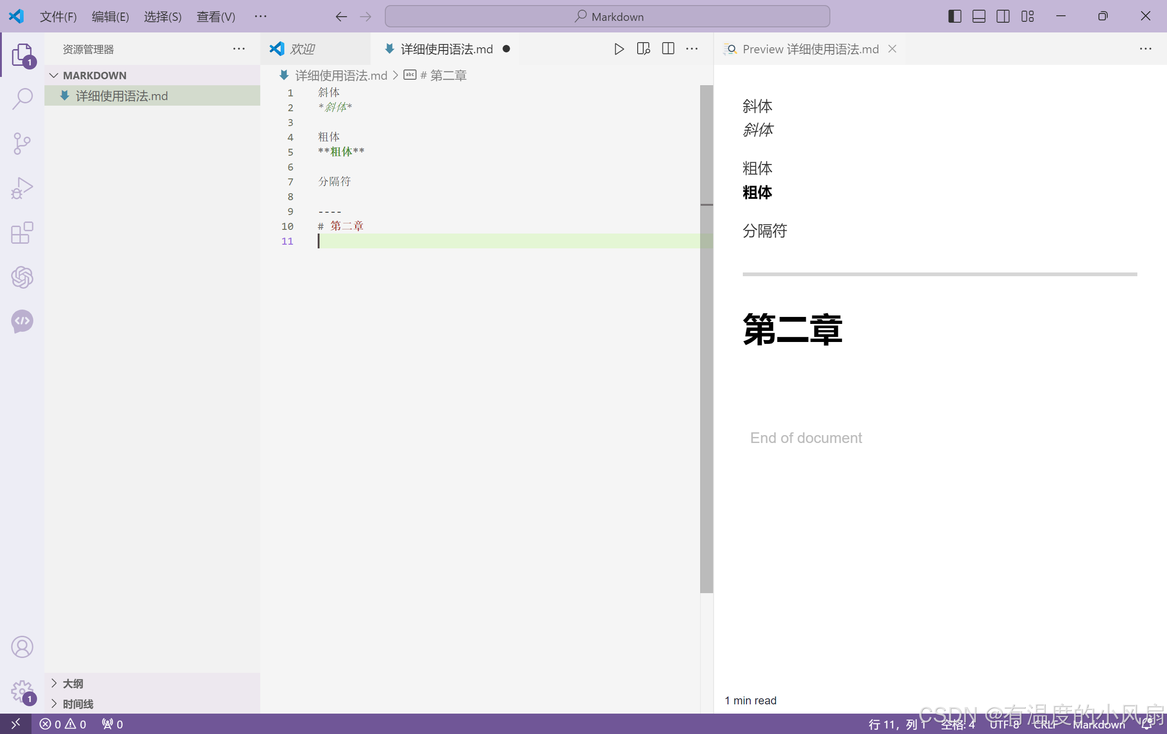This screenshot has width=1167, height=734.
Task: Open the Manage settings gear
Action: 22,691
